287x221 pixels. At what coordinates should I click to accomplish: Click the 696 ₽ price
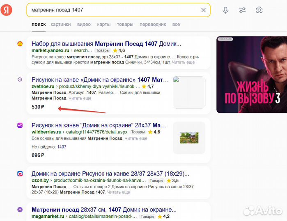tap(38, 155)
